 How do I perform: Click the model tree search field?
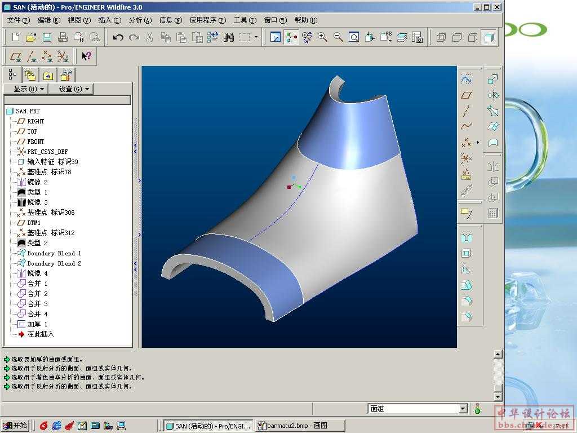tap(68, 100)
